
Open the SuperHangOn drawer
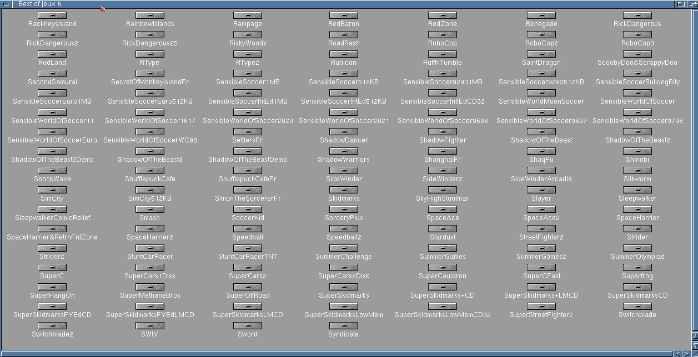(x=52, y=287)
